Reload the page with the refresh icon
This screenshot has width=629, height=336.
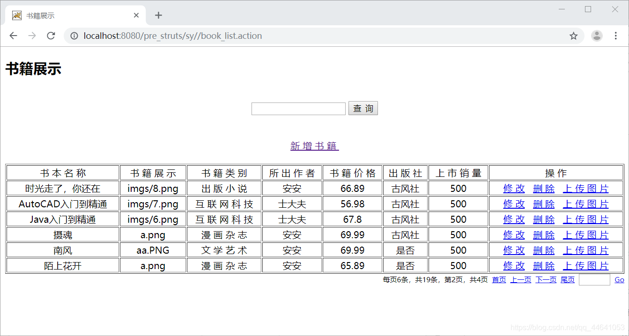[51, 36]
